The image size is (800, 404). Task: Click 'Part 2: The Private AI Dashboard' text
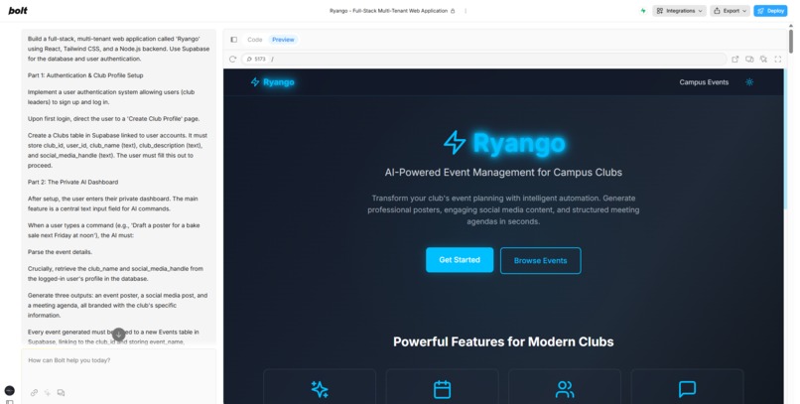click(x=73, y=182)
